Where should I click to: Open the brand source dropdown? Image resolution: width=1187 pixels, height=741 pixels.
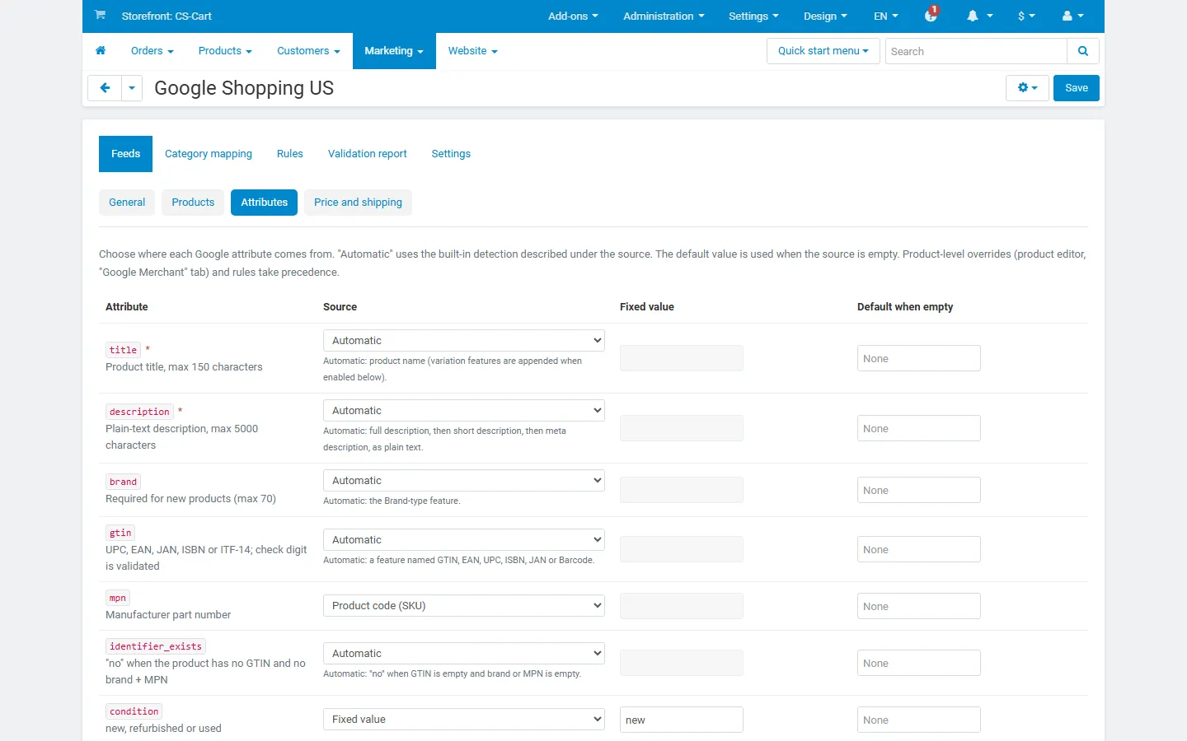click(464, 480)
